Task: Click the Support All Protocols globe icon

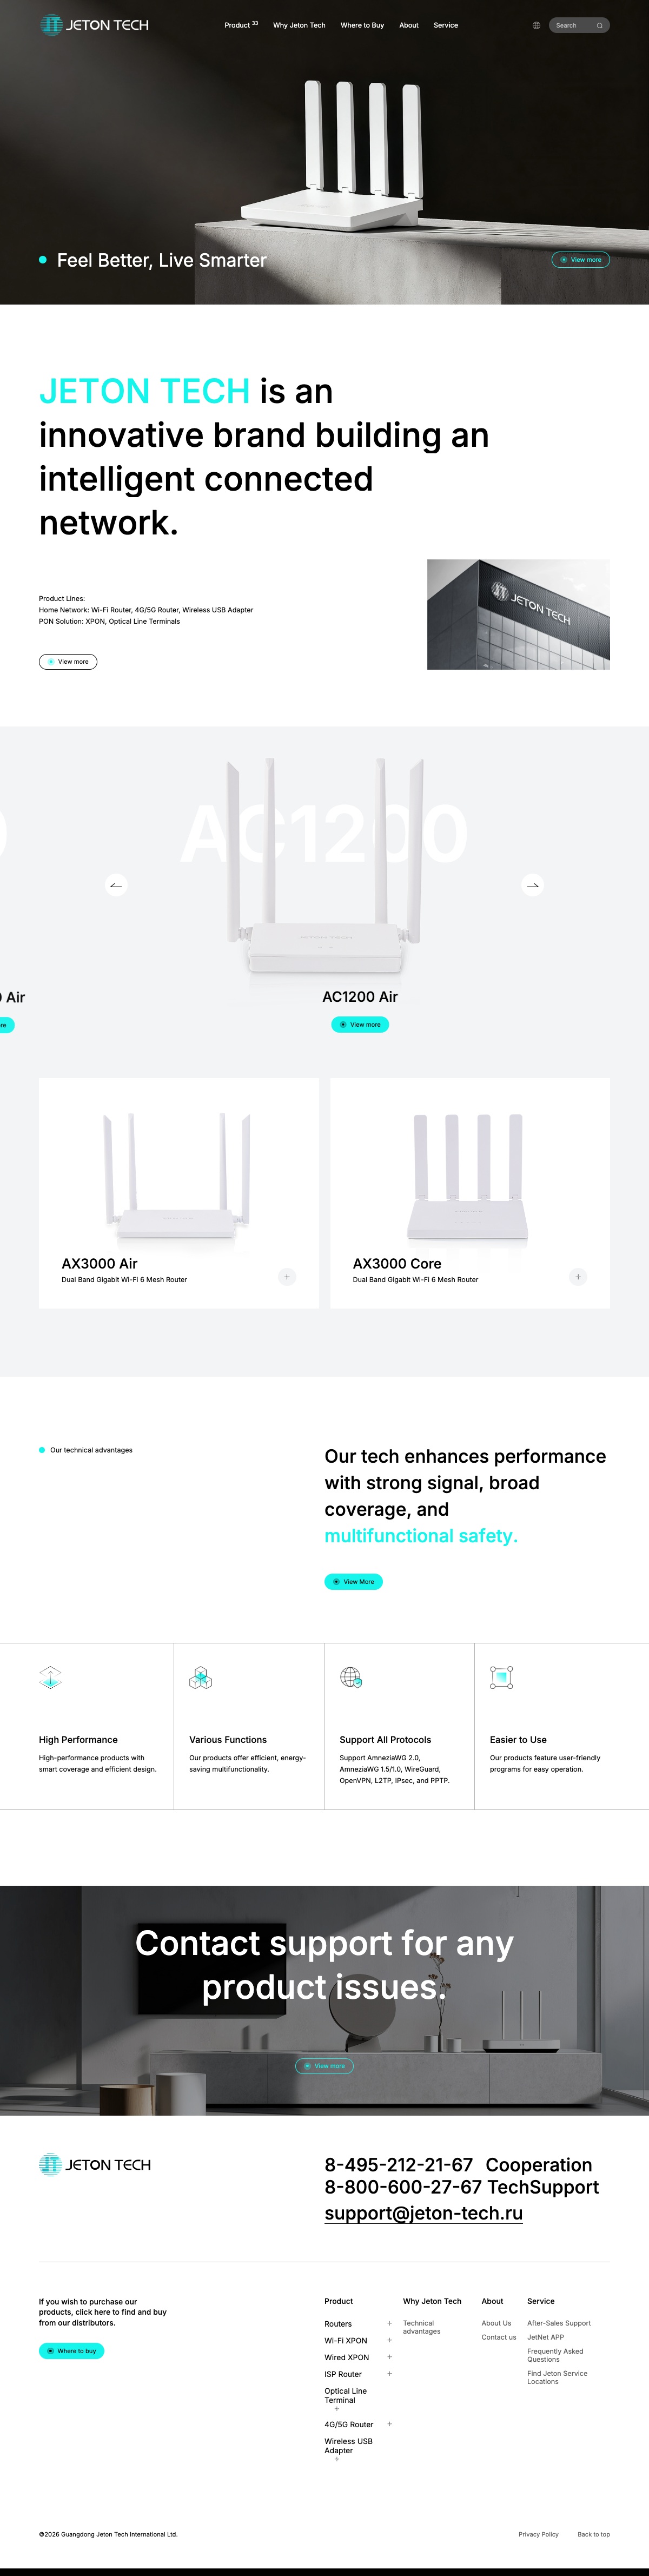Action: tap(351, 1677)
